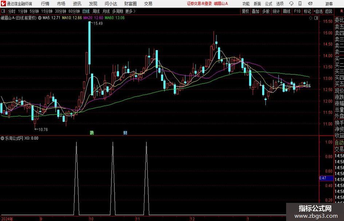Click the blue 财 event marker
The image size is (344, 221).
125,133
